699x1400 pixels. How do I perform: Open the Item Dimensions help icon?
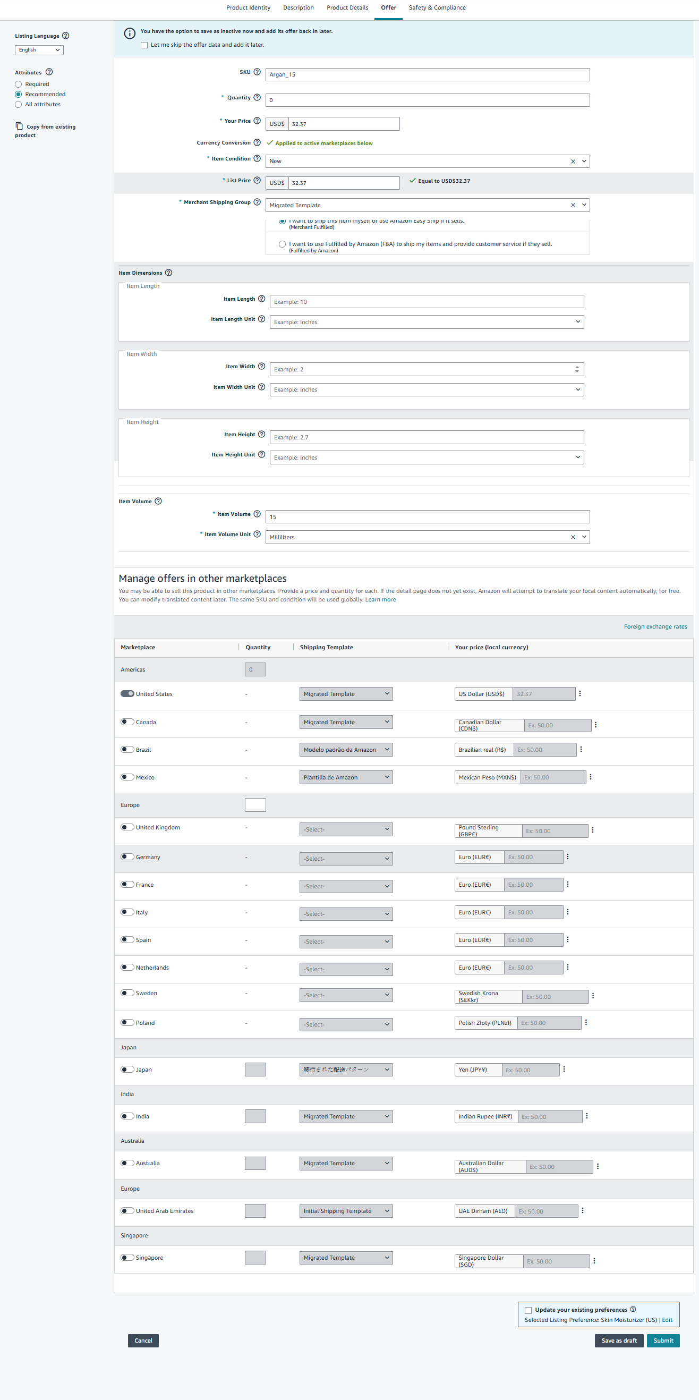[x=168, y=273]
